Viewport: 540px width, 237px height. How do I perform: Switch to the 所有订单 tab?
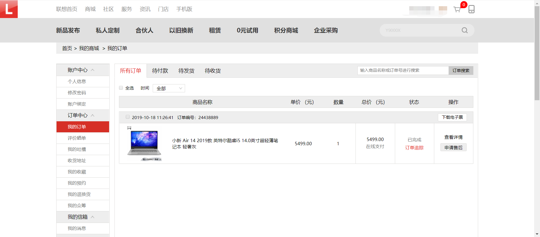tap(130, 71)
